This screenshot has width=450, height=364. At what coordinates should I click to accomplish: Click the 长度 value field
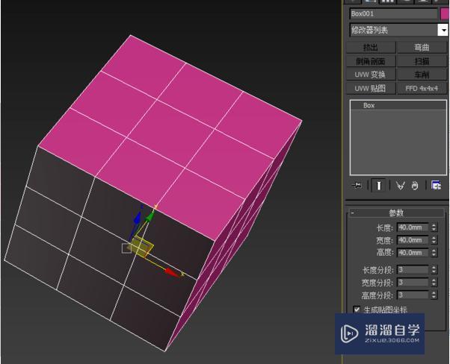tap(413, 228)
